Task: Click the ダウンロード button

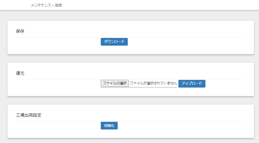Action: click(x=114, y=42)
